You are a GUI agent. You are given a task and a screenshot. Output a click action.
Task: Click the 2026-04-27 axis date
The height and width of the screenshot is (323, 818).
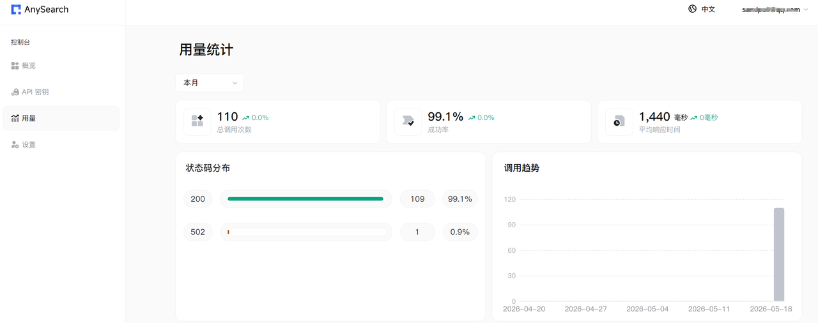point(586,309)
